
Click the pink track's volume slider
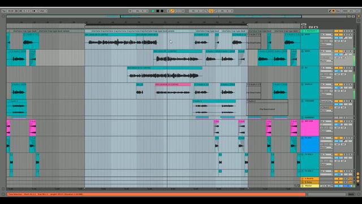click(338, 125)
